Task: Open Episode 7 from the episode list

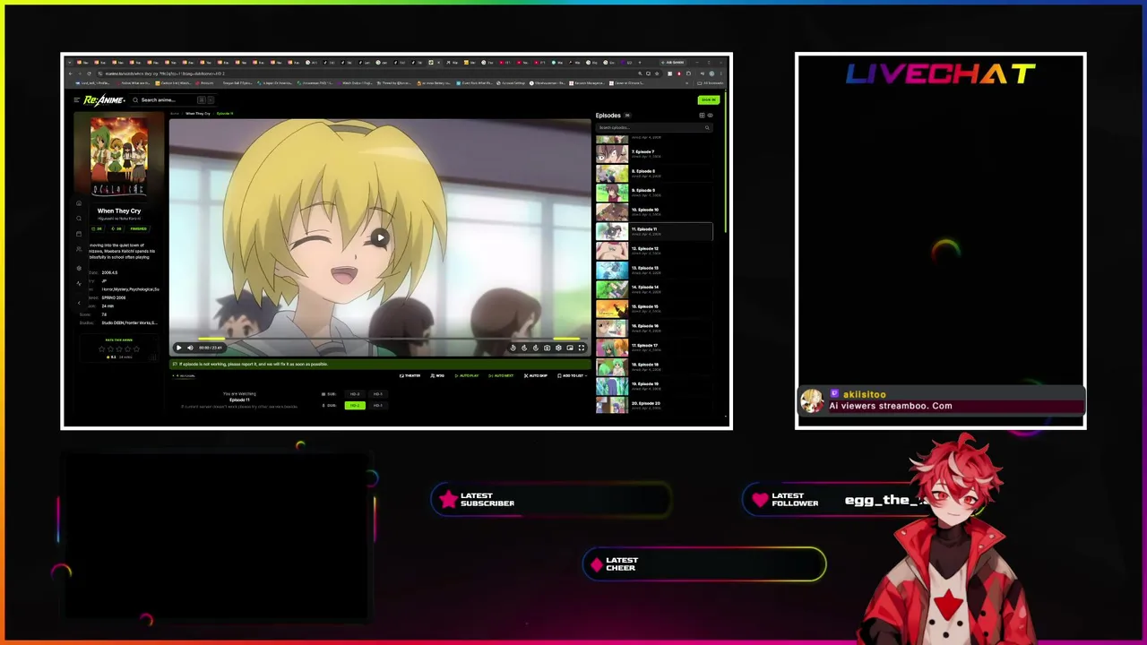Action: point(654,154)
